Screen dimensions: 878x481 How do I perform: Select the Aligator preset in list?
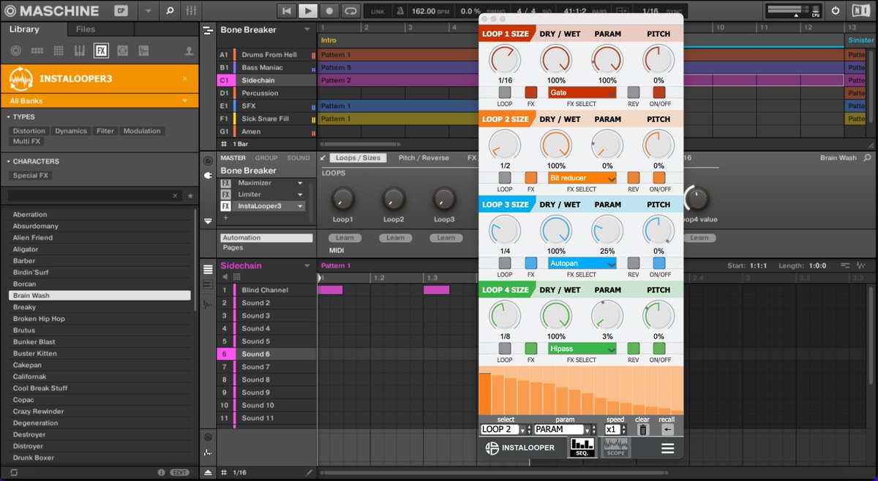tap(100, 249)
